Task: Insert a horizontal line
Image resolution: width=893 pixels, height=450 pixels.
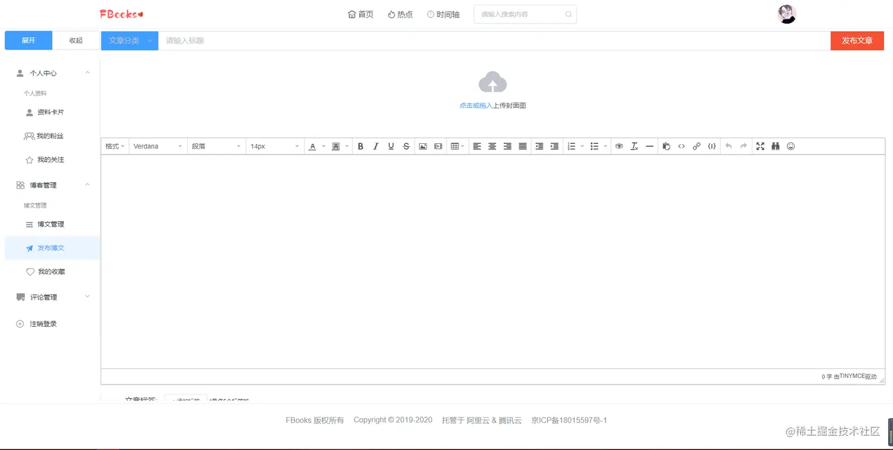Action: point(650,146)
